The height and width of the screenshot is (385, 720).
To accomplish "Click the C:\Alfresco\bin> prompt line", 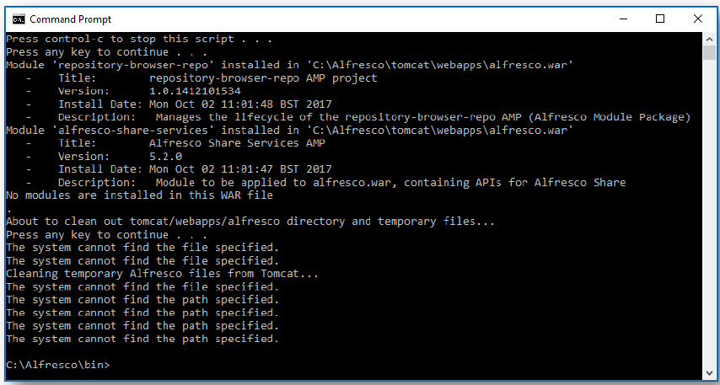I will tap(57, 365).
